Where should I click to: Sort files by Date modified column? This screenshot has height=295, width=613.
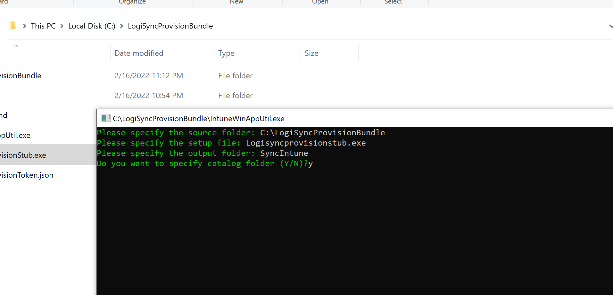139,53
